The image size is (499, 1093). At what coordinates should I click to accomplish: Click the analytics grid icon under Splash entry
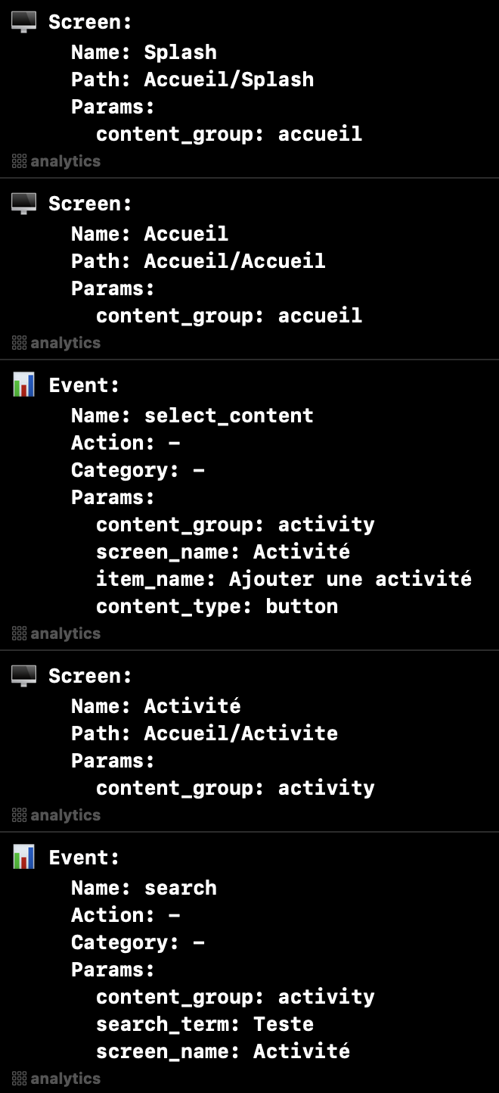click(20, 161)
